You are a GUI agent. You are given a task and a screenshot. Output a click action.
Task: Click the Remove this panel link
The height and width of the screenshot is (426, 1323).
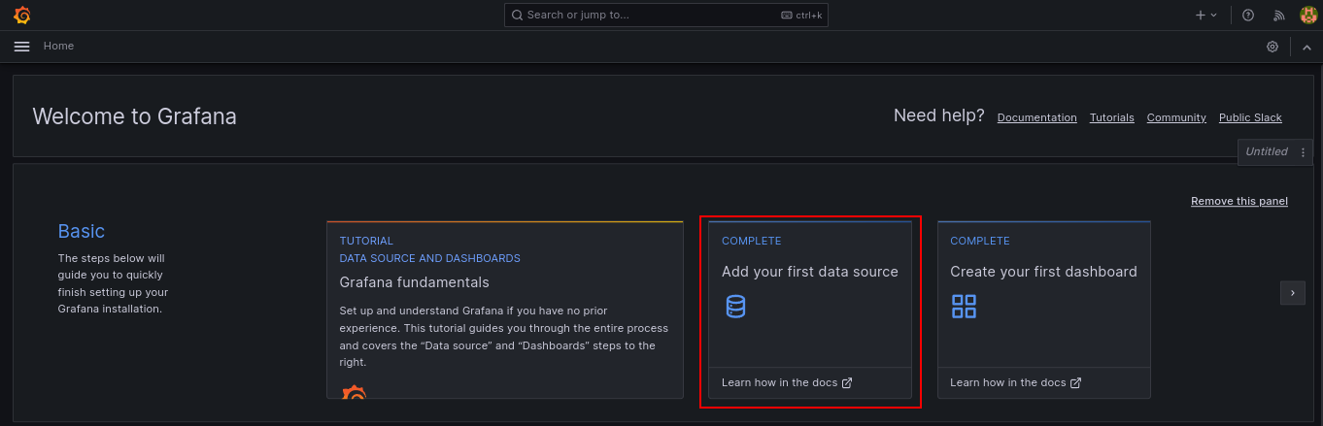[x=1239, y=201]
